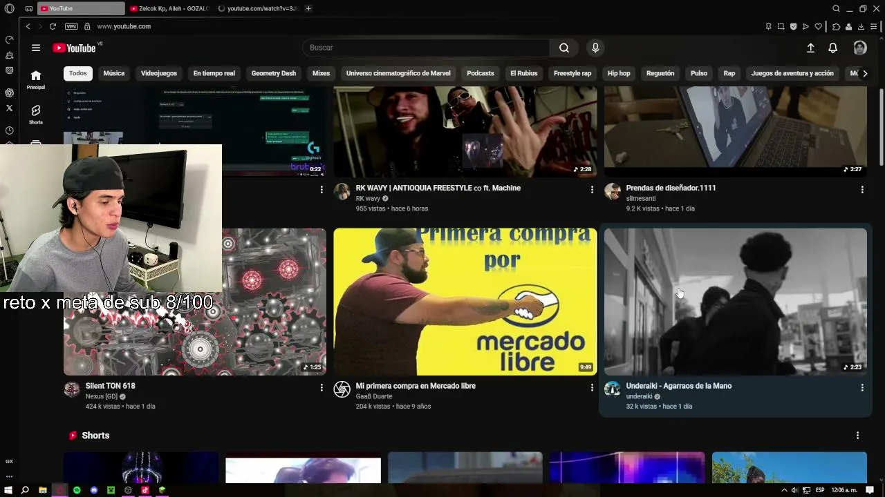The height and width of the screenshot is (497, 885).
Task: Open Shorts from the YouTube sidebar
Action: [36, 115]
